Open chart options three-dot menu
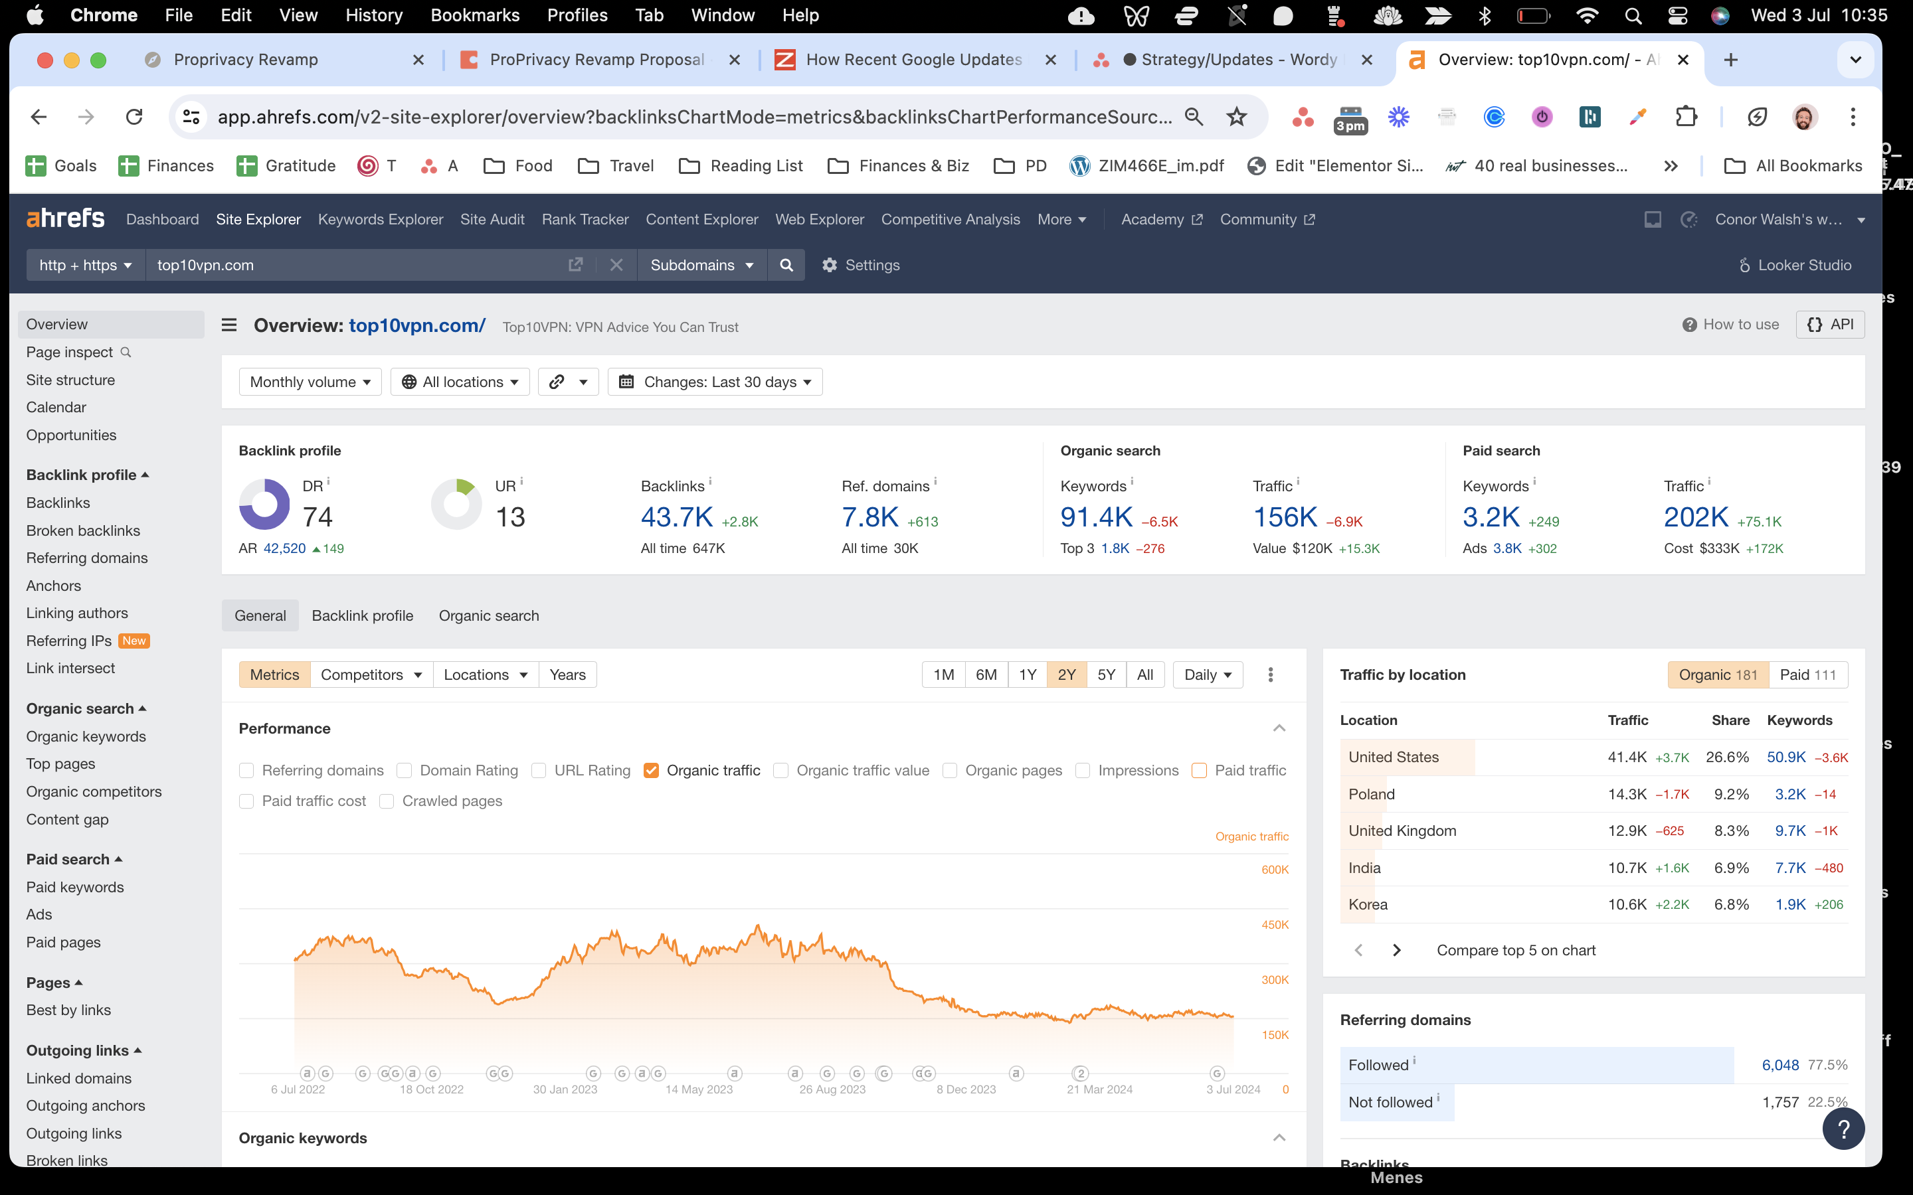Image resolution: width=1913 pixels, height=1195 pixels. pyautogui.click(x=1270, y=674)
